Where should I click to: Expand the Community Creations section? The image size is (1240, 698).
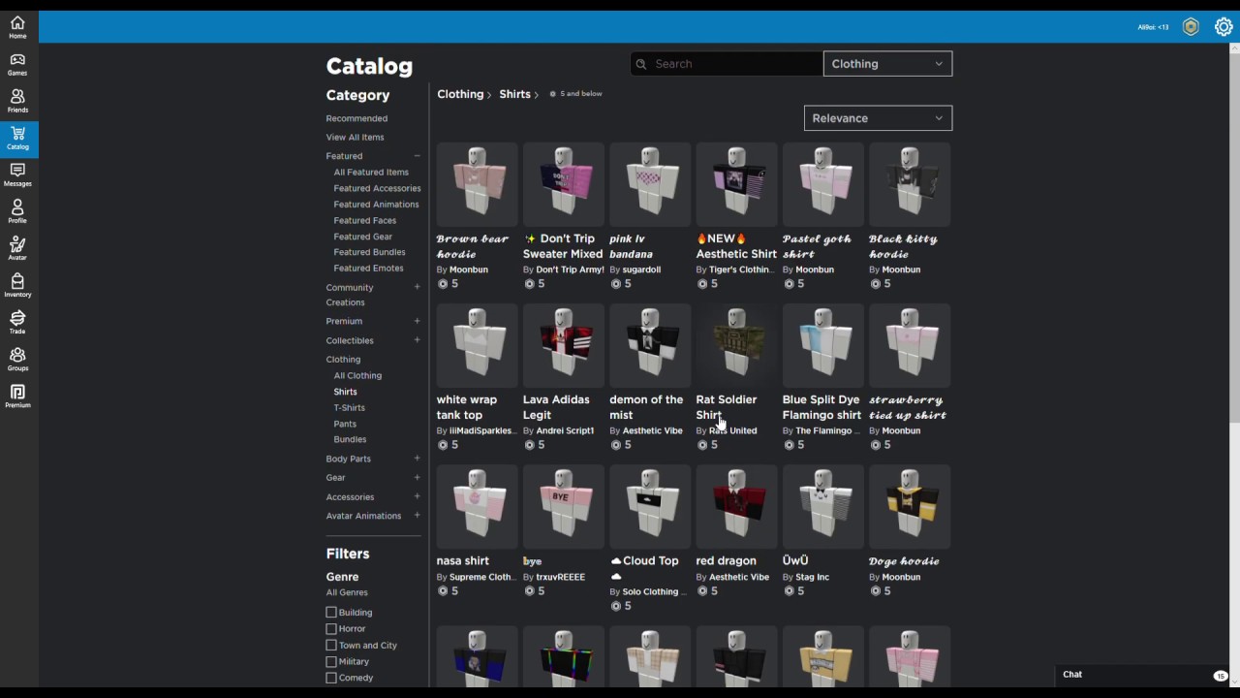418,287
